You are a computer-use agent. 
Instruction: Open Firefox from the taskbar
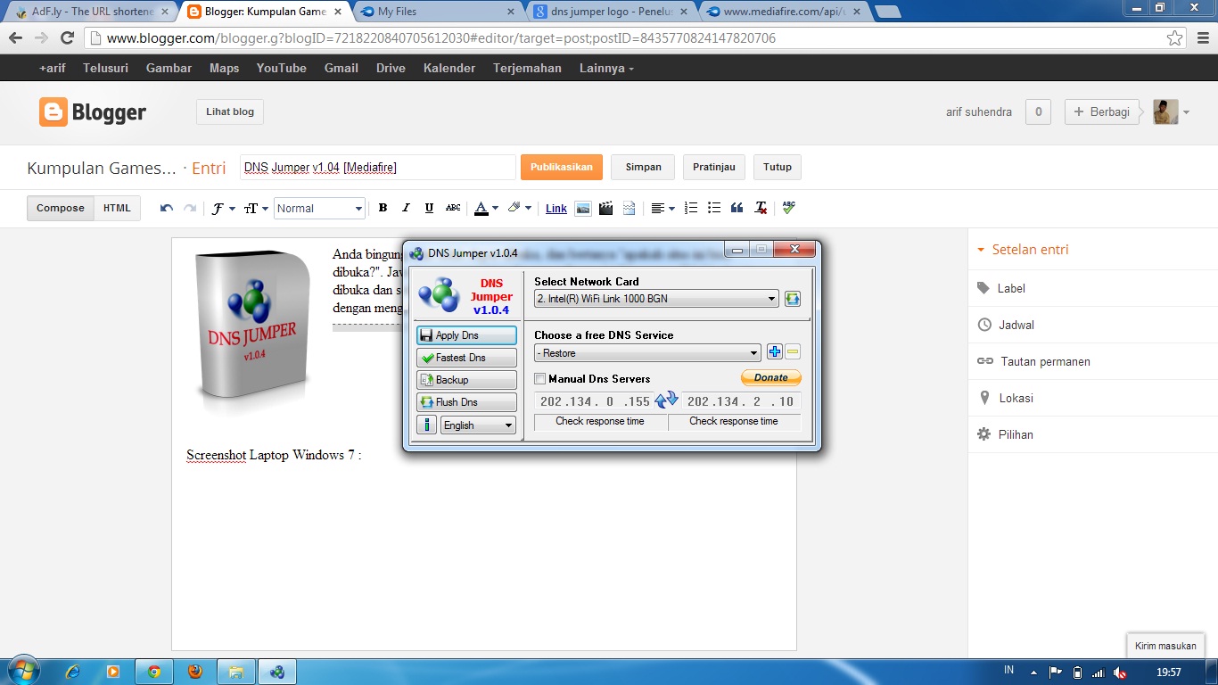pyautogui.click(x=195, y=672)
